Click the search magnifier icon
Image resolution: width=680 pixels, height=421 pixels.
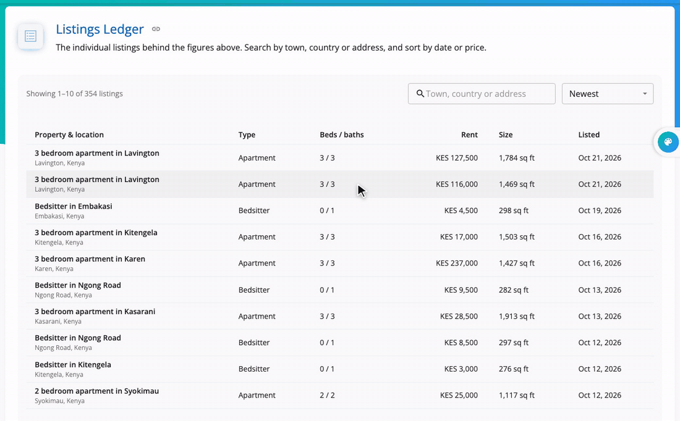420,94
